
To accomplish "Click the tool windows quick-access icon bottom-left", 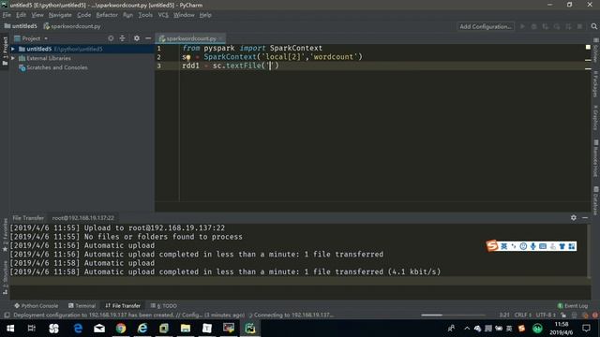I will pyautogui.click(x=7, y=315).
